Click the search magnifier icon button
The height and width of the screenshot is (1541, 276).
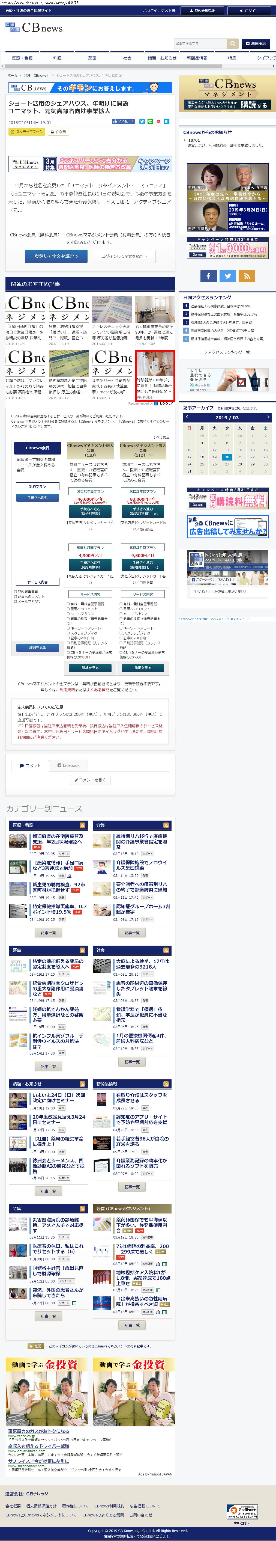232,44
